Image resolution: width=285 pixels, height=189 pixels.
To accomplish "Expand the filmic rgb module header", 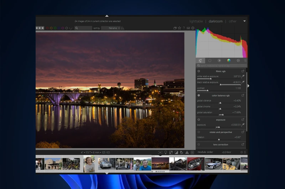I will point(221,71).
